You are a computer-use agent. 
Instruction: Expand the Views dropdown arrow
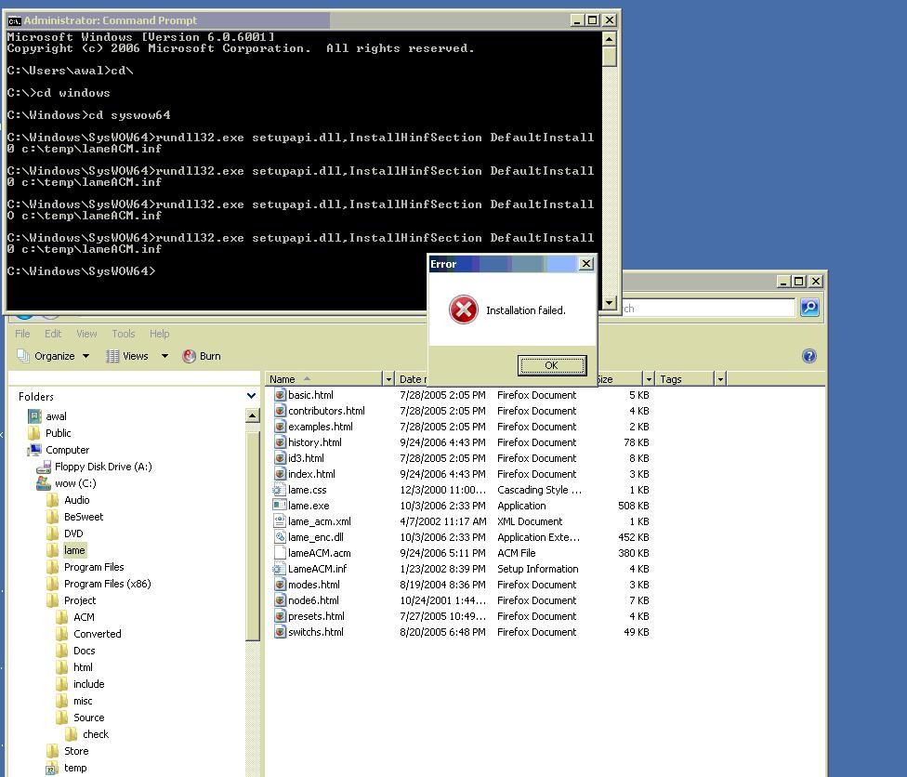164,356
